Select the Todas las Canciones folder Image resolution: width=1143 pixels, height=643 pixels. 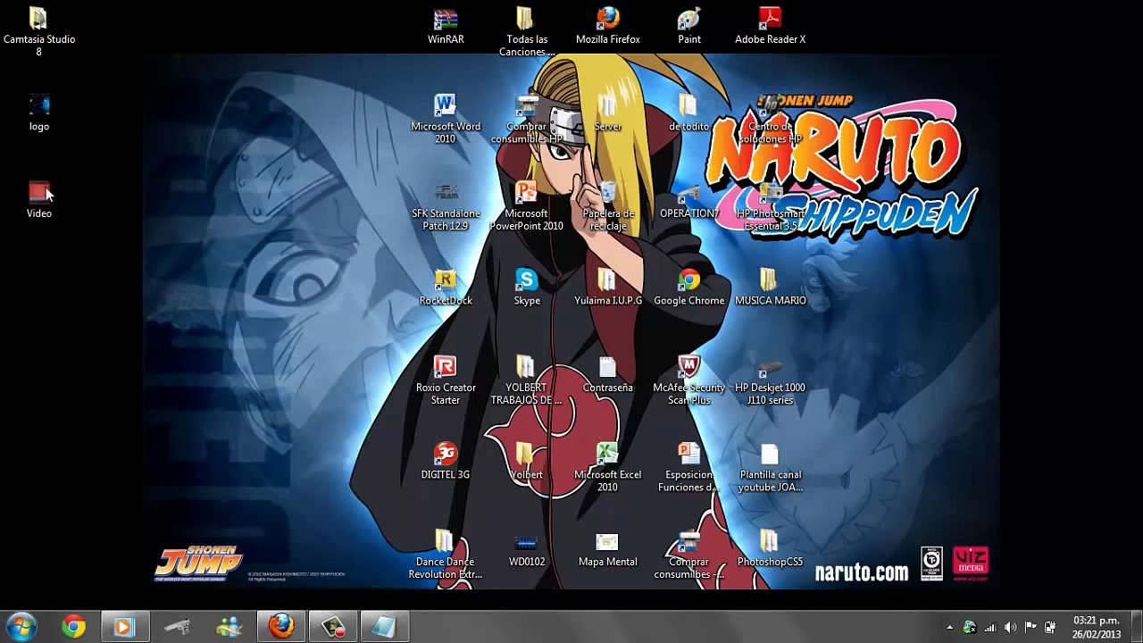527,31
